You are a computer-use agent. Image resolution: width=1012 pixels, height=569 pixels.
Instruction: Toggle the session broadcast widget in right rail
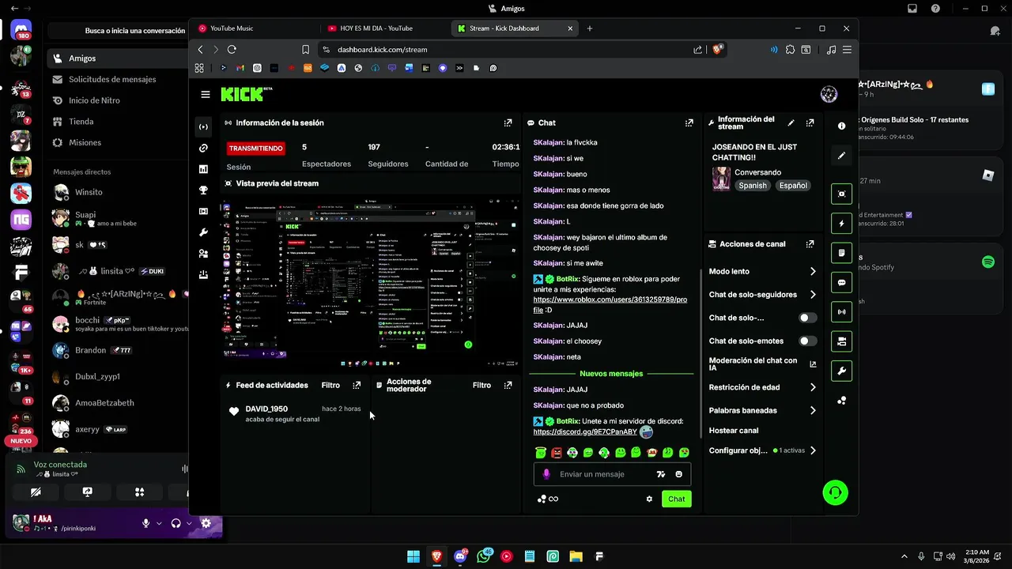pos(841,312)
